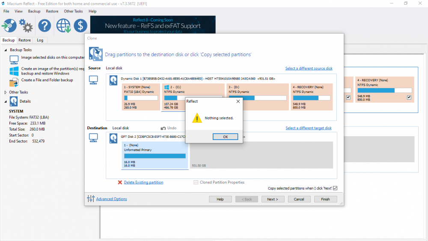This screenshot has height=241, width=428.
Task: Click the Windows logo icon in Backup Tasks
Action: pyautogui.click(x=14, y=71)
